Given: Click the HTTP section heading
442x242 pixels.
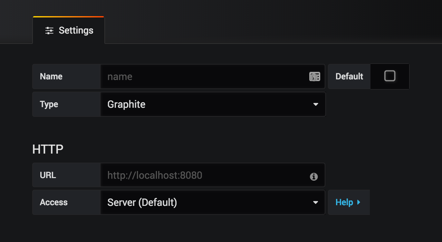Looking at the screenshot, I should pos(48,149).
